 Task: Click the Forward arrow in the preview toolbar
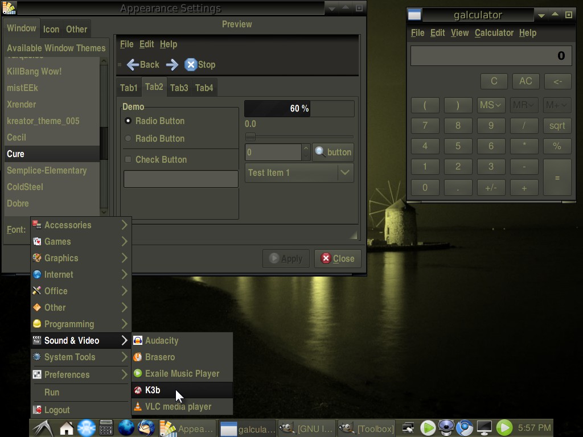[172, 65]
